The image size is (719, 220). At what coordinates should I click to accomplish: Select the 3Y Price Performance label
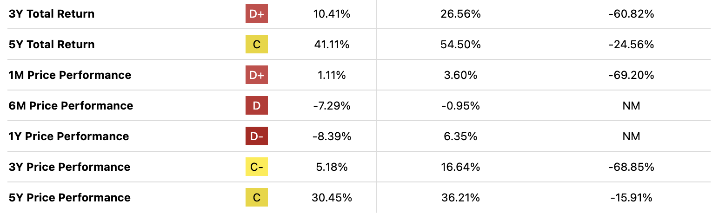click(x=69, y=167)
